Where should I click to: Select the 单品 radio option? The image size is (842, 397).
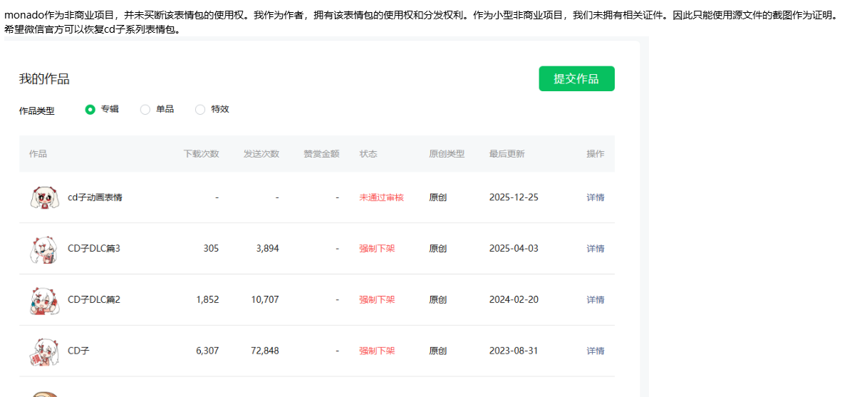145,110
